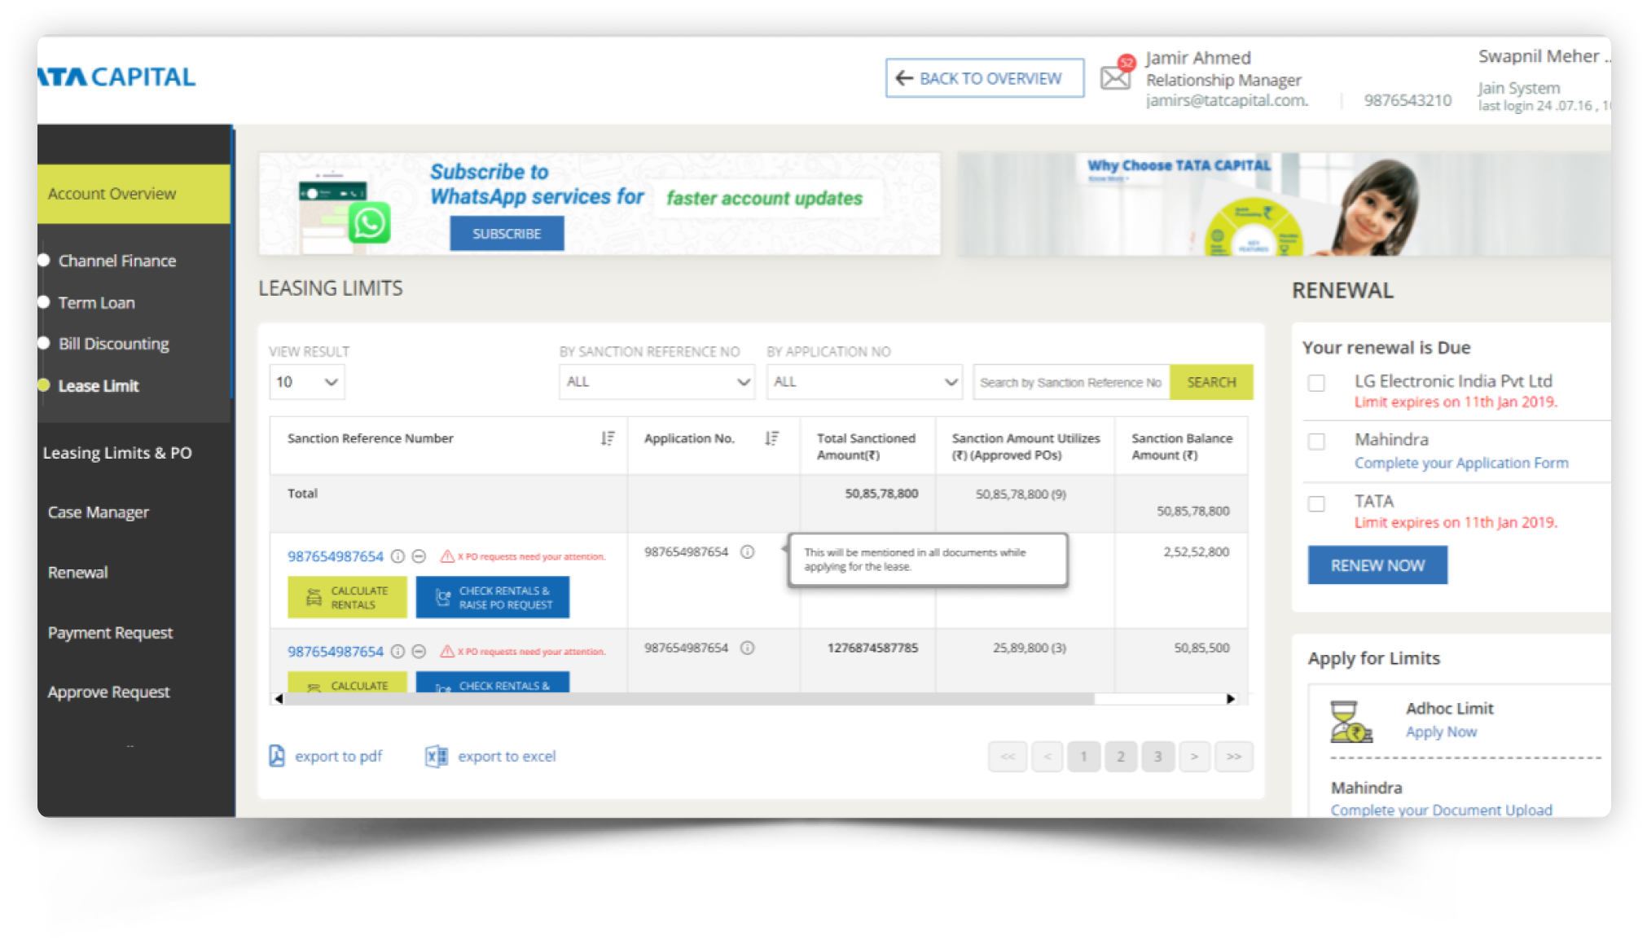This screenshot has height=940, width=1647.
Task: Tick the Mahindra renewal checkbox
Action: point(1316,441)
